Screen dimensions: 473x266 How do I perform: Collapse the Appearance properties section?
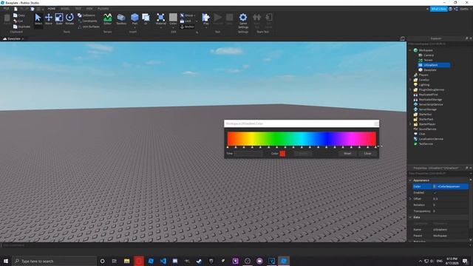click(410, 180)
